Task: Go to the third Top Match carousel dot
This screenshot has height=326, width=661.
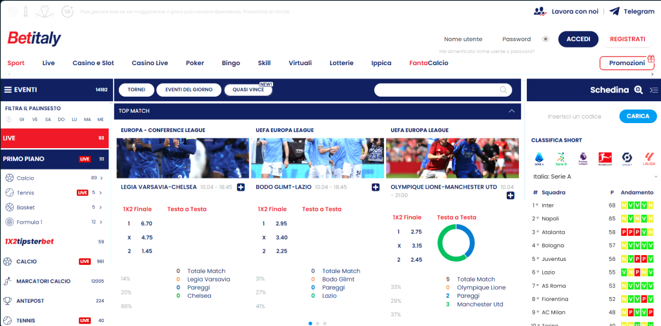Action: pyautogui.click(x=325, y=323)
